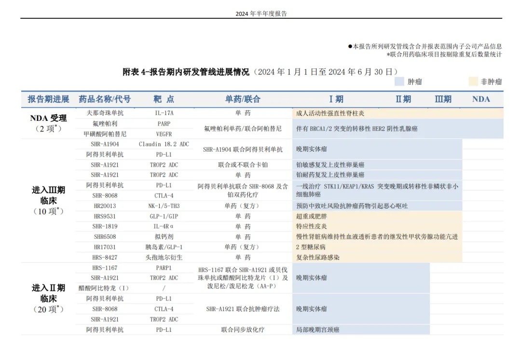Click the 2 型糖尿病 indication cell

click(311, 247)
